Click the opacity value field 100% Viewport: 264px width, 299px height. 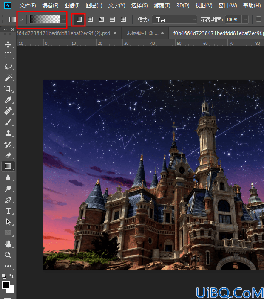[233, 20]
